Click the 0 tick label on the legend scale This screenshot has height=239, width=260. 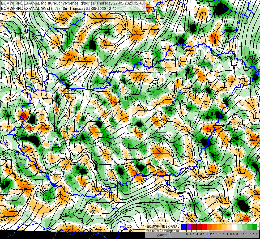point(237,234)
